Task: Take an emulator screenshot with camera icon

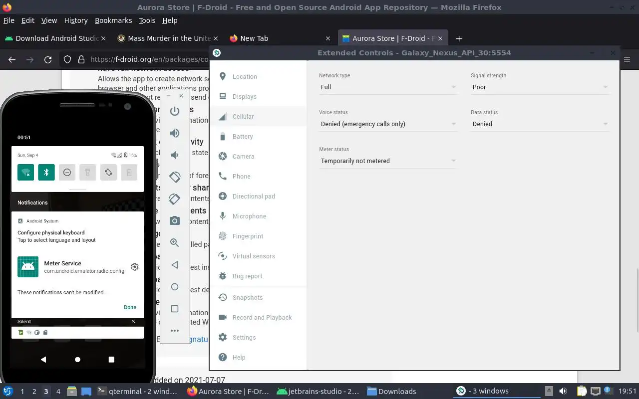Action: click(x=175, y=221)
